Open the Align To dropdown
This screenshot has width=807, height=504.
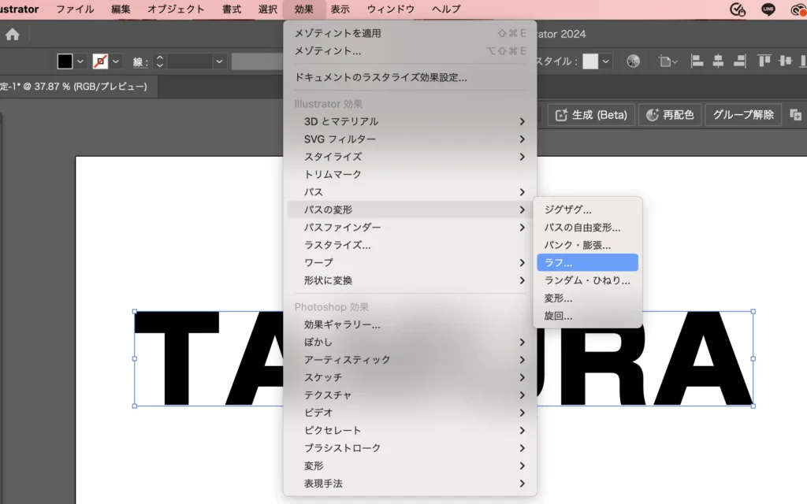coord(668,61)
